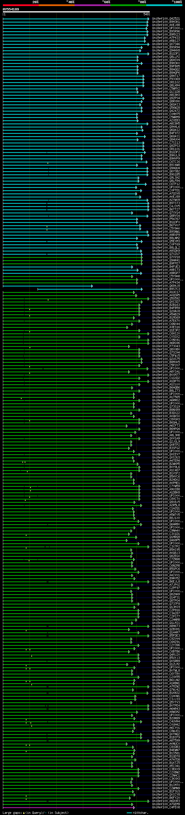Click label UniRef100_Q7SCH4

click(x=166, y=352)
